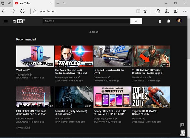190x138 pixels.
Task: Open Star Wars TRAILER breakdown thumbnail
Action: click(x=74, y=56)
